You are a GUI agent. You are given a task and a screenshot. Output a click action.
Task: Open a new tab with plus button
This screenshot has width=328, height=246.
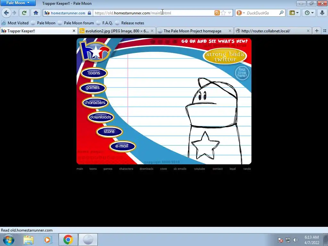pyautogui.click(x=317, y=31)
